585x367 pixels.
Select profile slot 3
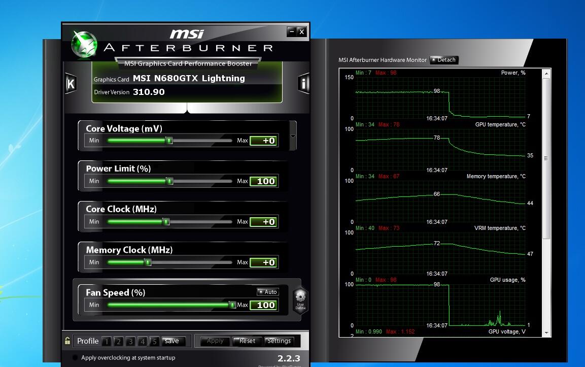point(130,341)
